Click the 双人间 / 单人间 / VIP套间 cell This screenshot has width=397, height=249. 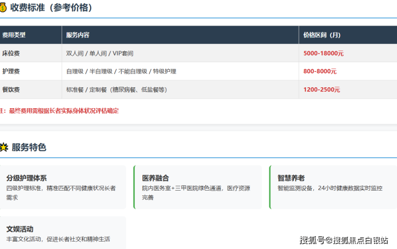[99, 53]
